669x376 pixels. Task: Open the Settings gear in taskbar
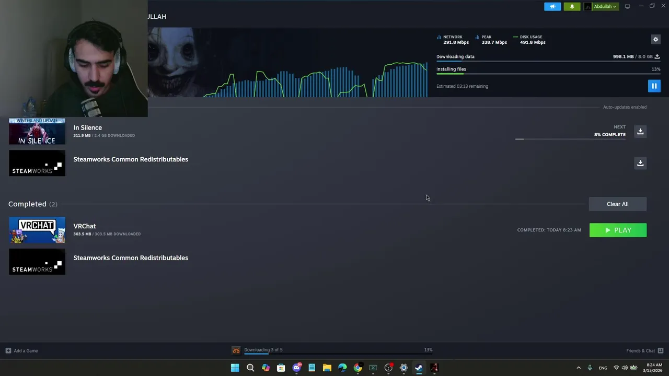[x=403, y=368]
